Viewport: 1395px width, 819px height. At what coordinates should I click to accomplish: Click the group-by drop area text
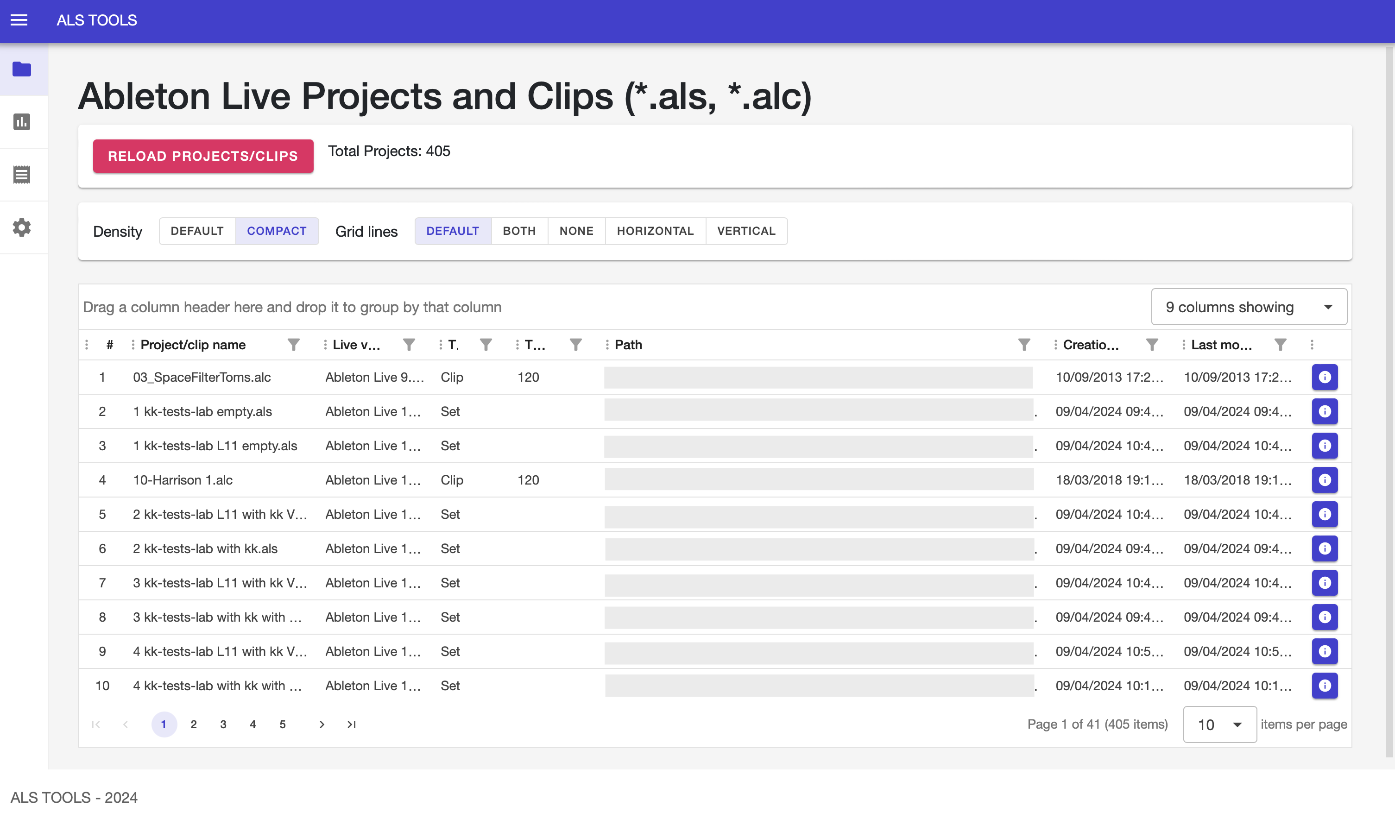pyautogui.click(x=292, y=307)
